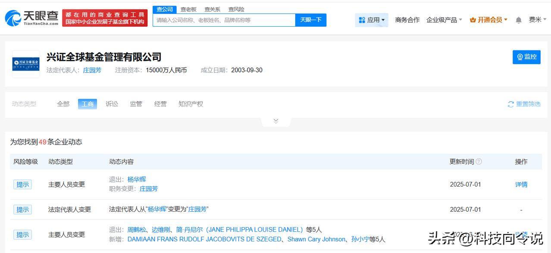Image resolution: width=551 pixels, height=253 pixels.
Task: Click the 提示 tag in the first row
Action: 22,184
